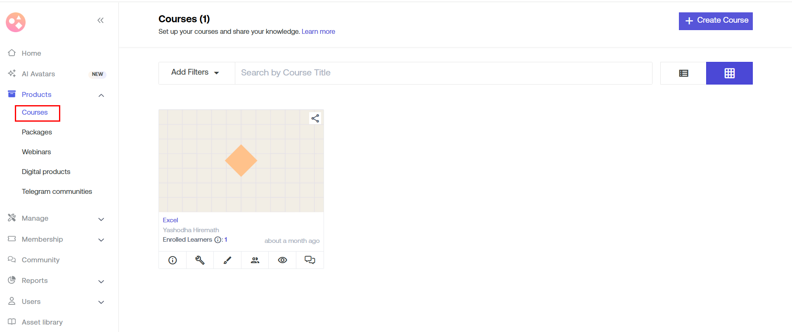
Task: Open course info icon on the Excel card
Action: pyautogui.click(x=173, y=260)
